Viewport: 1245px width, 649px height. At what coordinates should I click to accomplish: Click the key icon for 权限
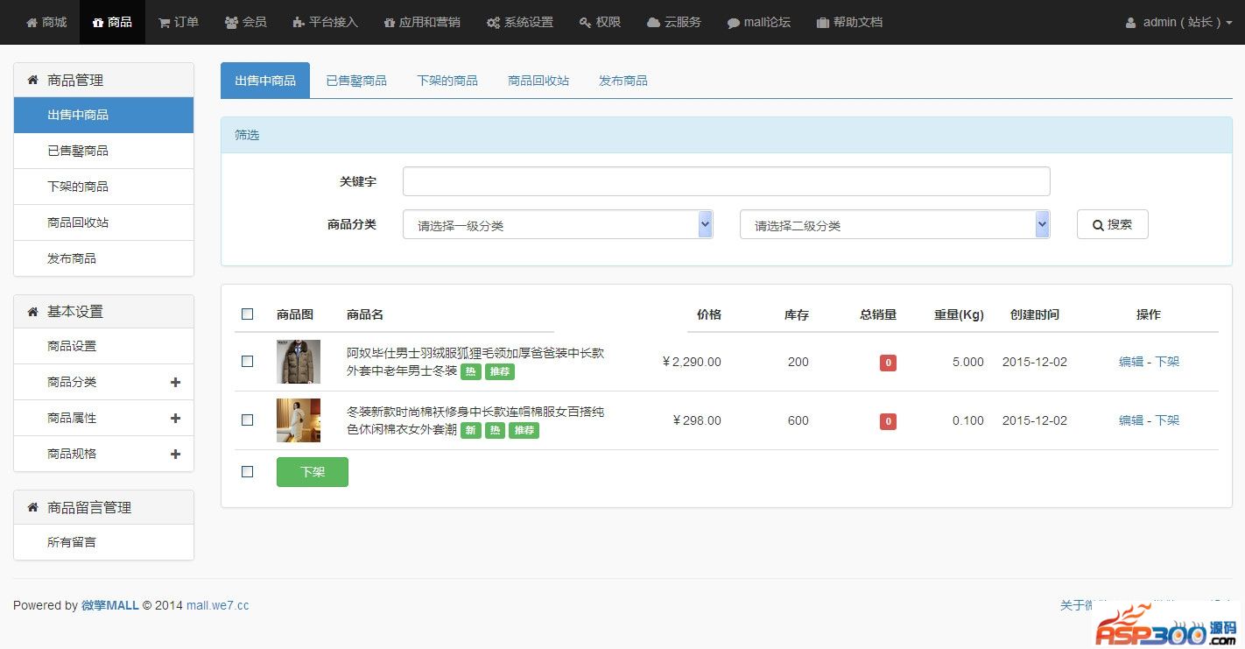(585, 23)
